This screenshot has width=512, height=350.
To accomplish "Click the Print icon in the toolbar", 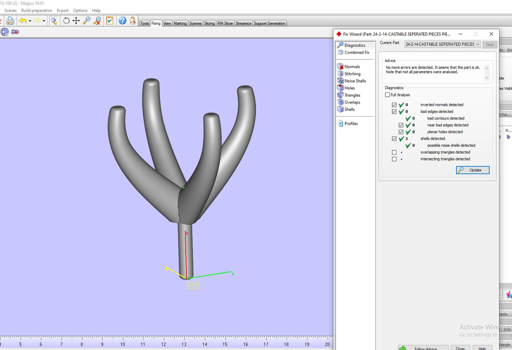I will 10,21.
